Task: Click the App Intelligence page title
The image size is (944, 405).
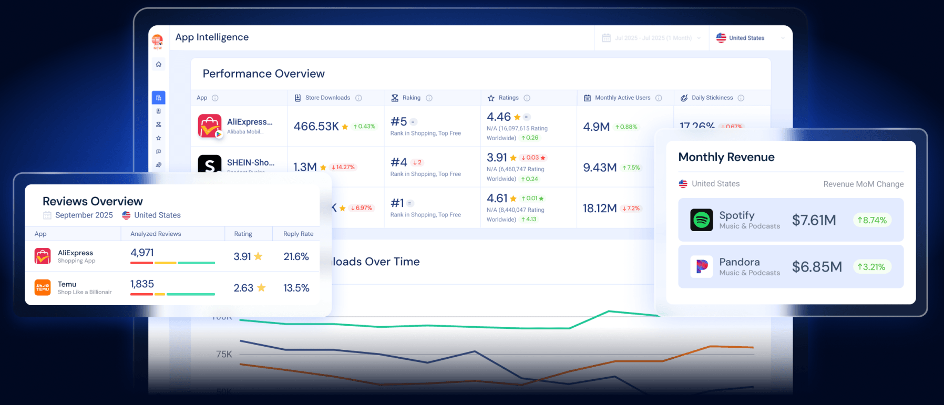Action: (212, 37)
